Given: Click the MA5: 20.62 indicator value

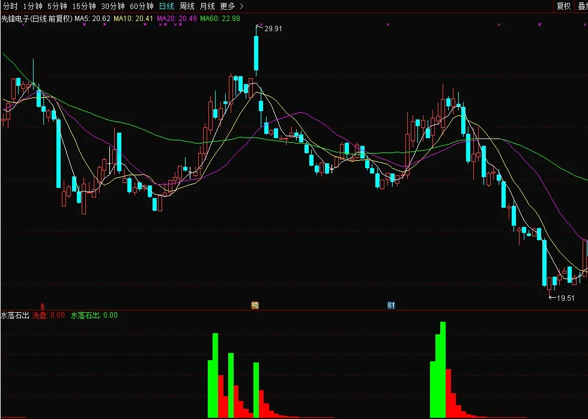Looking at the screenshot, I should (x=92, y=19).
